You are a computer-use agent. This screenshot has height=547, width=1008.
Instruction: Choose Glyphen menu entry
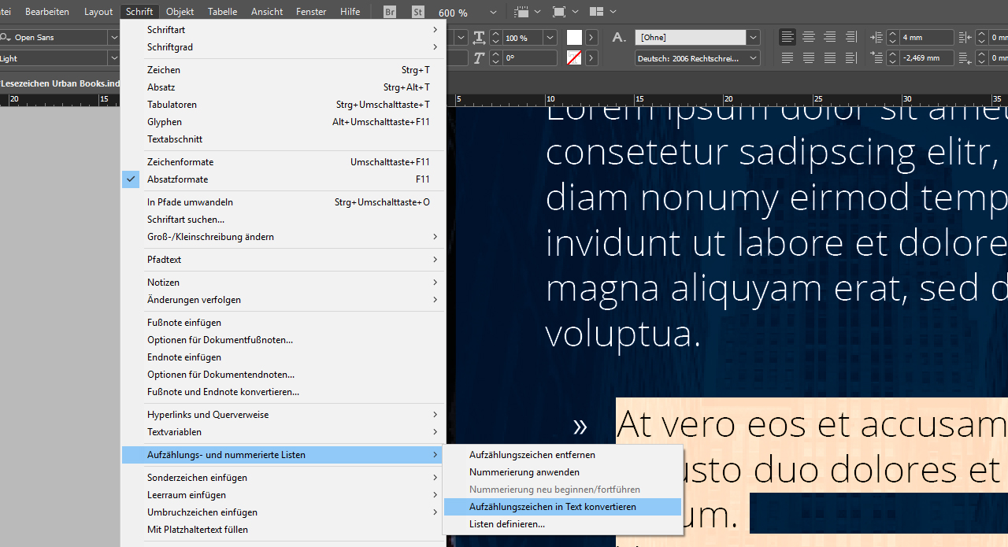pos(283,122)
